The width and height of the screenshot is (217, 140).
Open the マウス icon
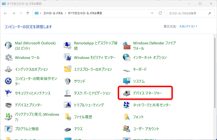tap(68, 129)
